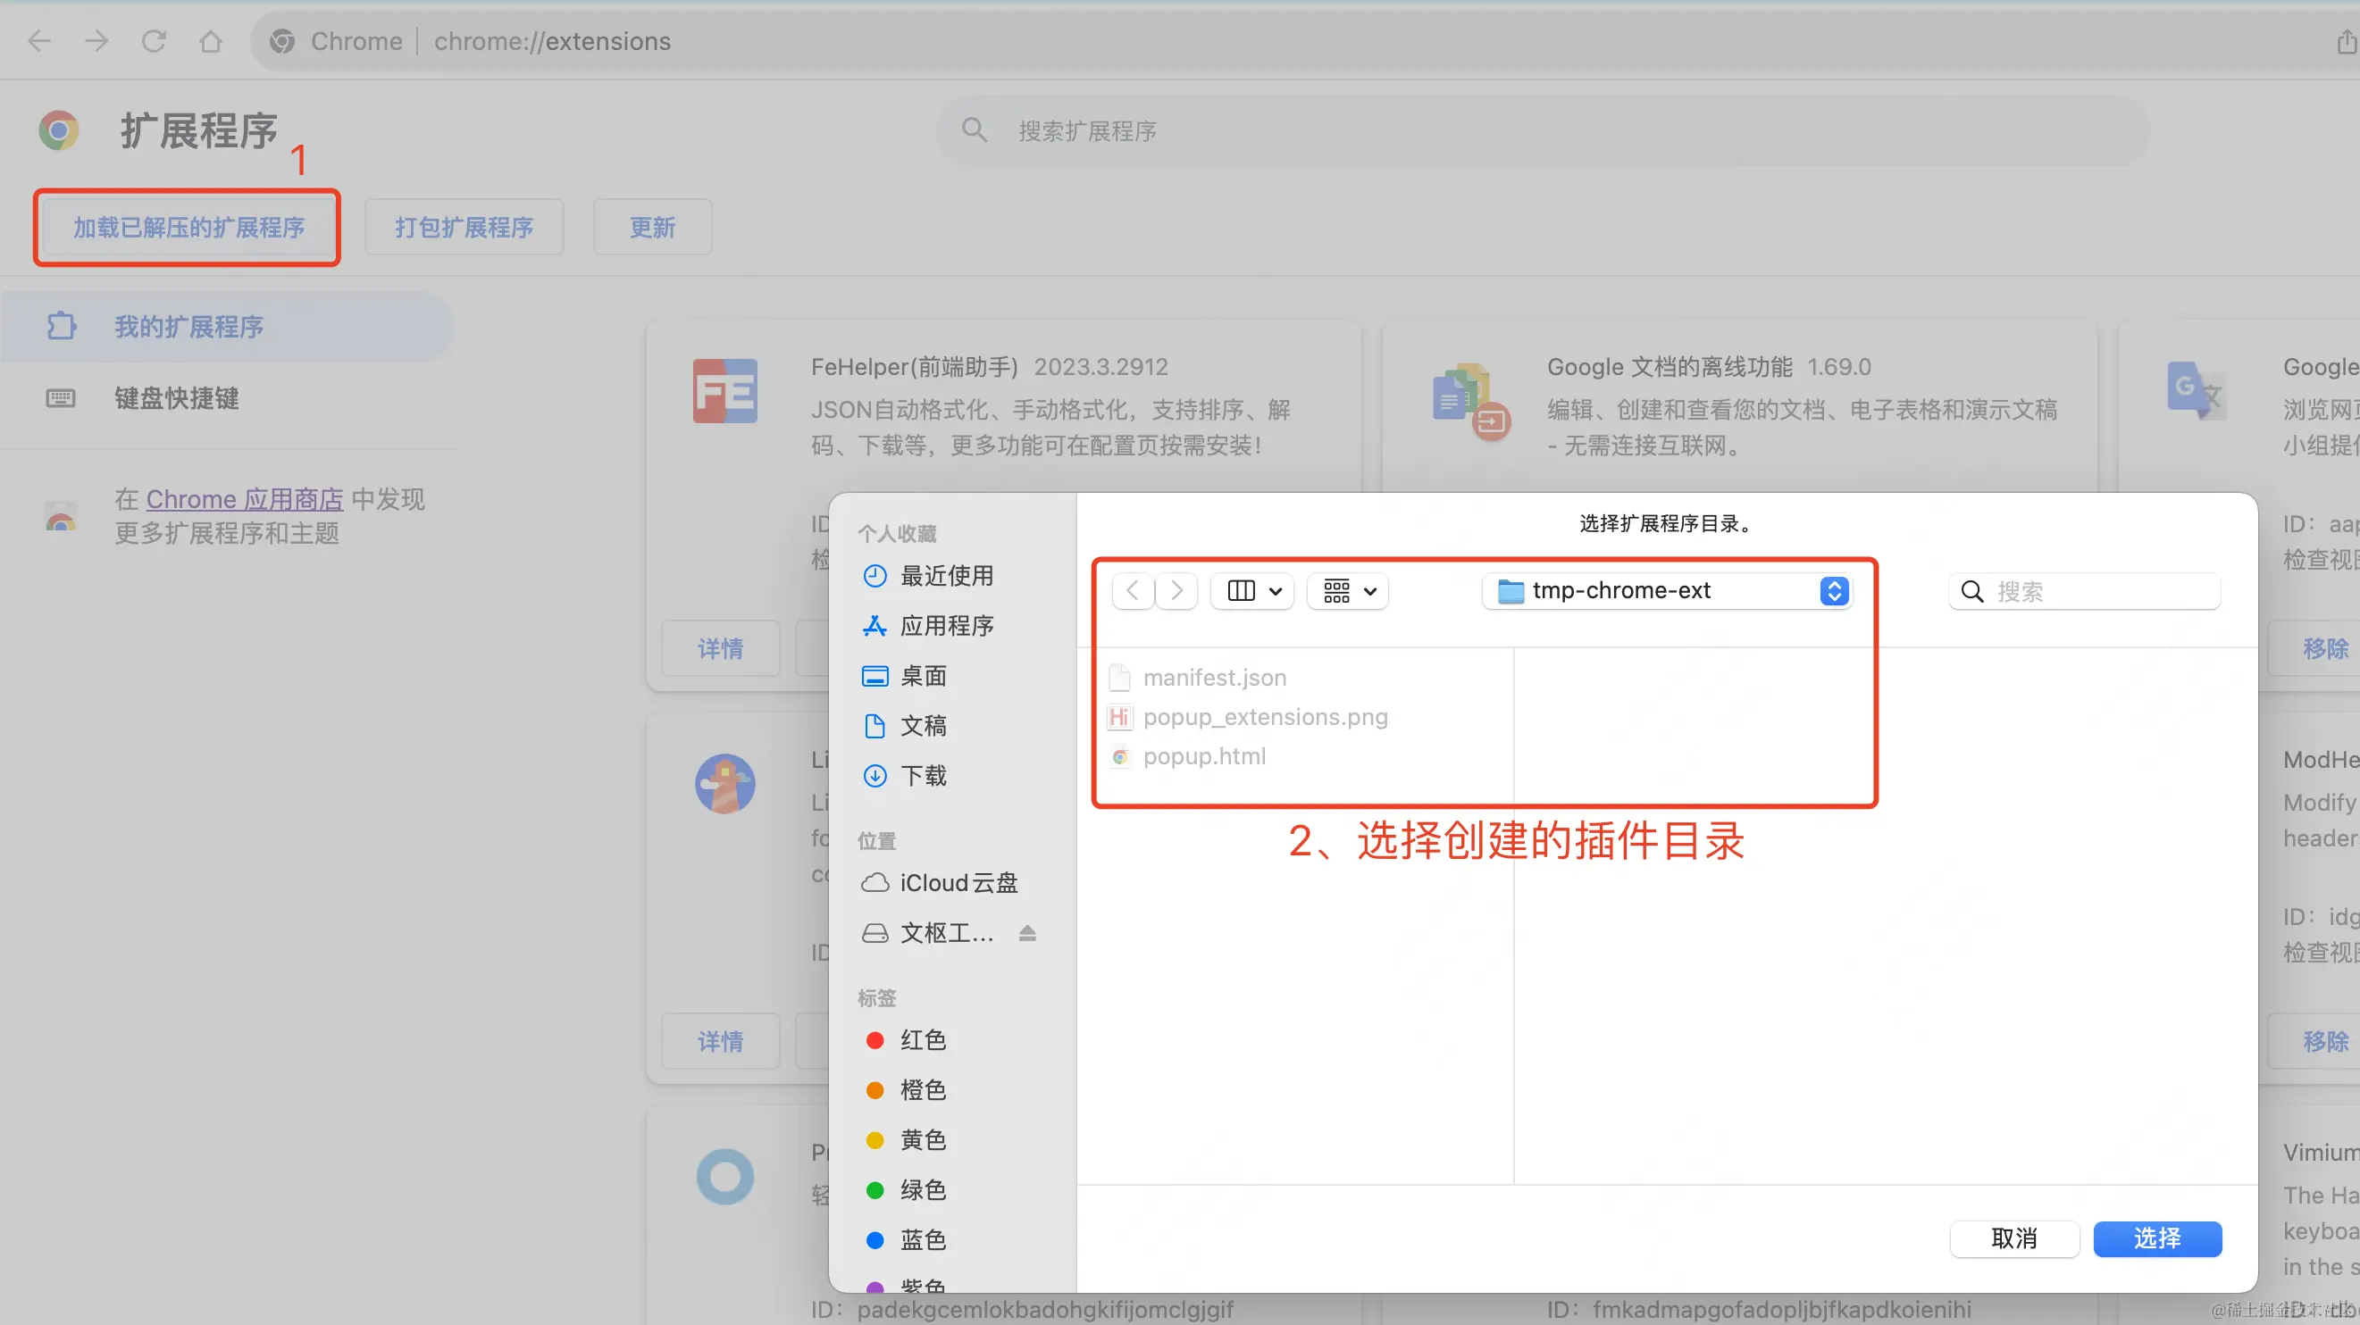Open the grid grouping options dropdown
Screen dimensions: 2360x1325
click(1349, 590)
